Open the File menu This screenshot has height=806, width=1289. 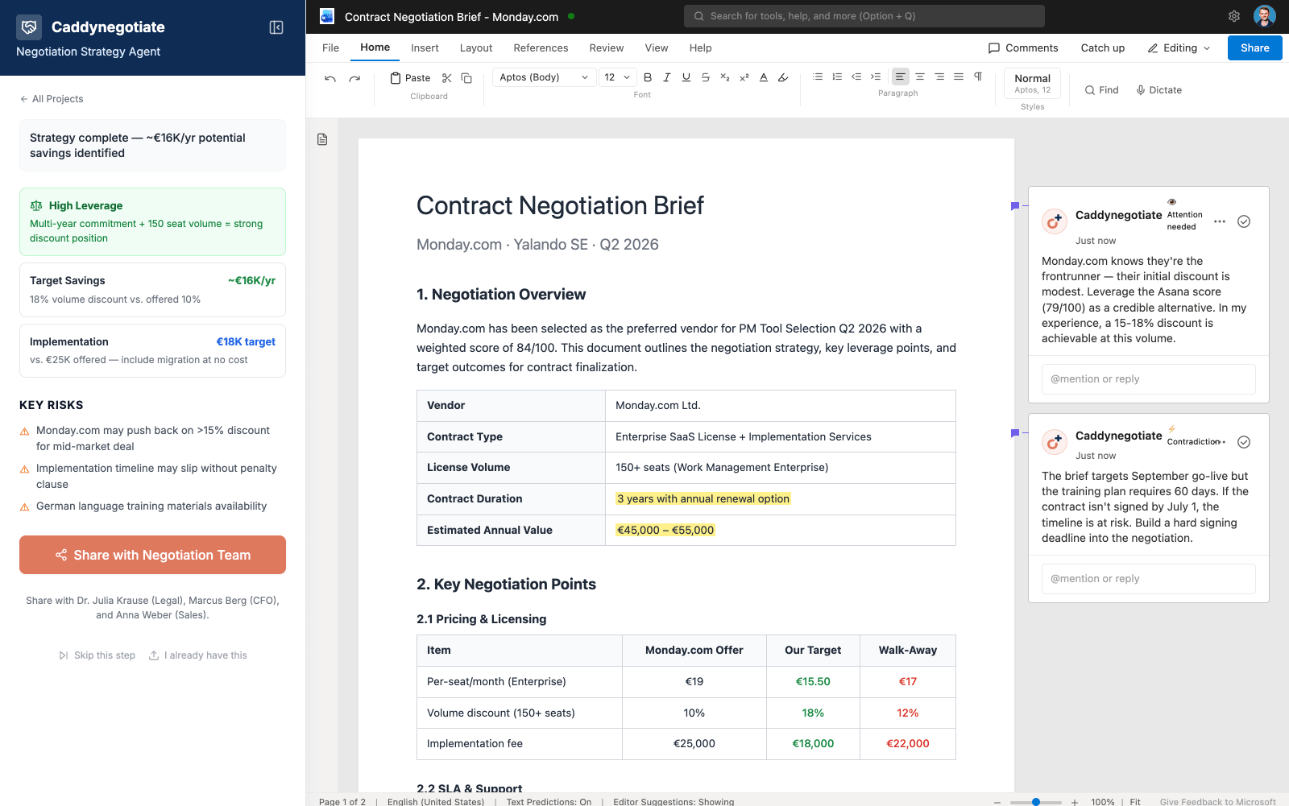coord(330,48)
